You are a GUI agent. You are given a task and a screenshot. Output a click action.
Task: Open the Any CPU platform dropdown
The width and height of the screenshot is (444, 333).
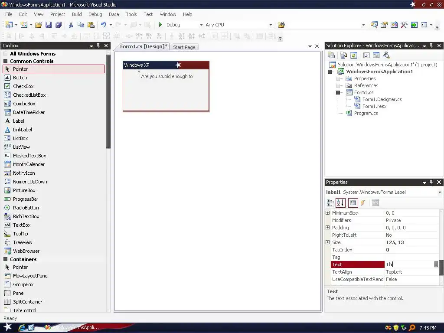271,25
